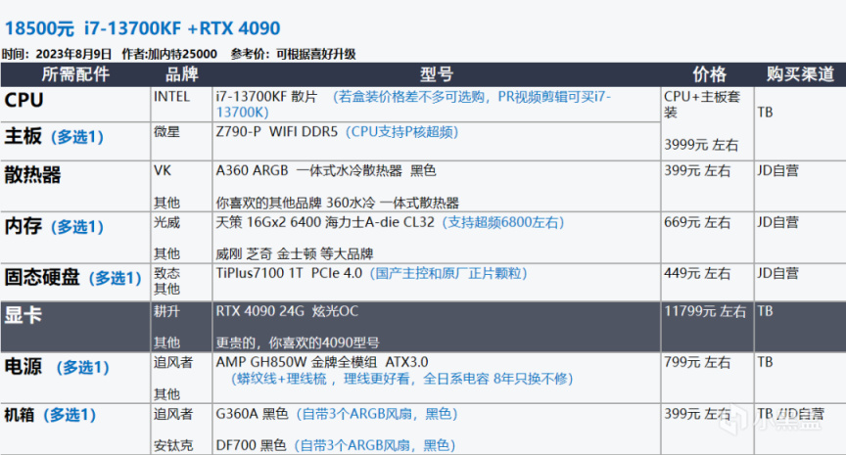Screen dimensions: 846x455
Task: Click '威刚 芝奇 金士顿 等大品牌'
Action: (x=295, y=253)
